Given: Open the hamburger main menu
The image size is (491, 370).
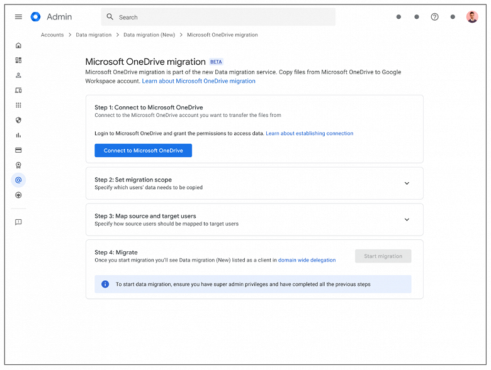Looking at the screenshot, I should [x=18, y=17].
